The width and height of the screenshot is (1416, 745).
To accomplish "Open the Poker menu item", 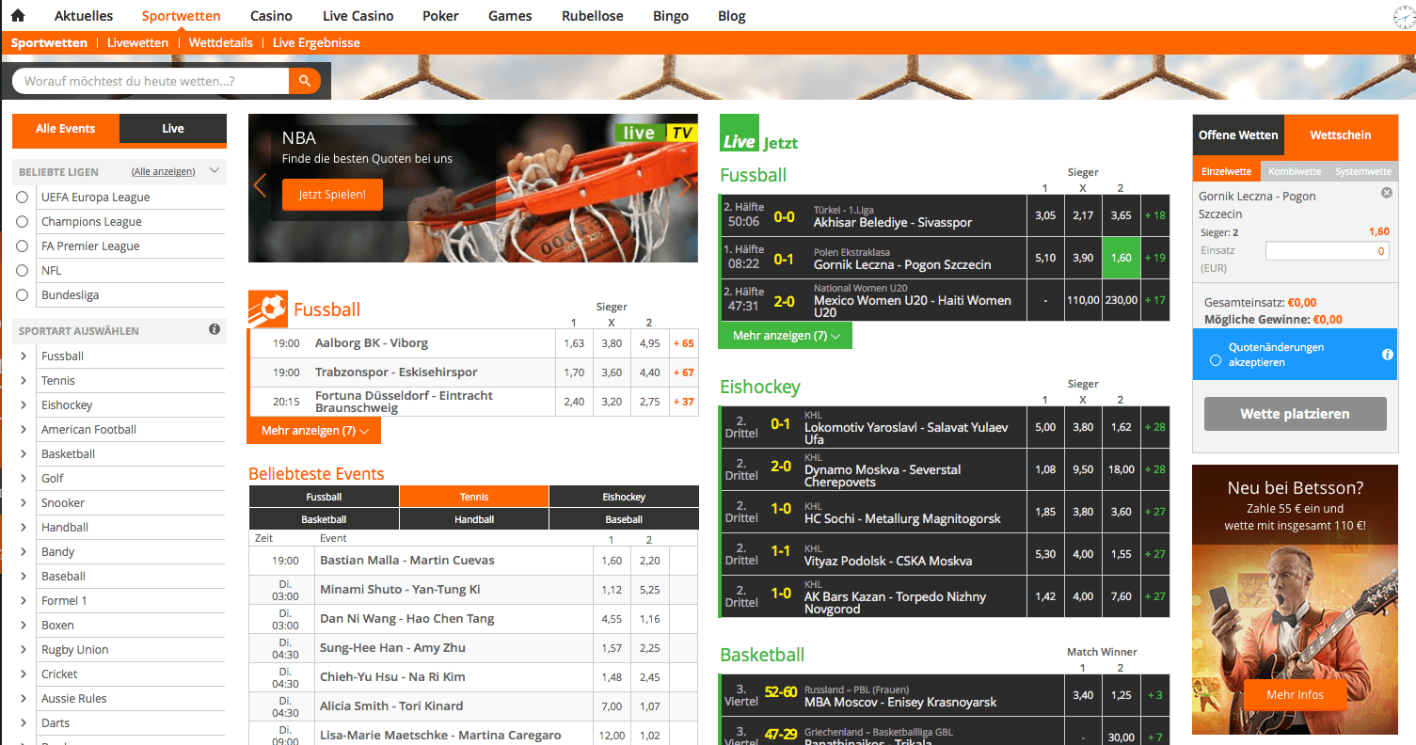I will pos(440,16).
